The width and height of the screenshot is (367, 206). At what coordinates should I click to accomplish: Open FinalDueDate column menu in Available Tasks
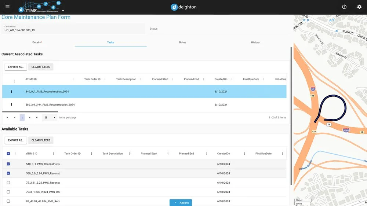click(283, 153)
